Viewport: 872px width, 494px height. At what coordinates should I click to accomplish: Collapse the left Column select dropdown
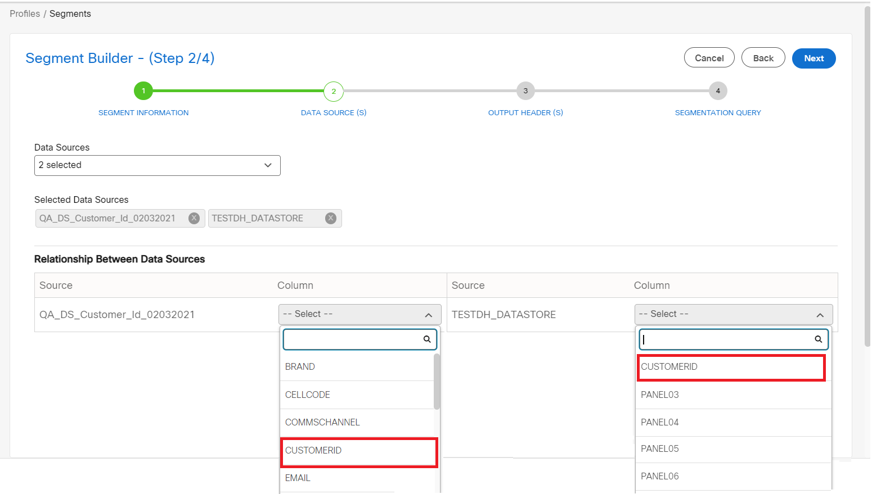pos(429,314)
